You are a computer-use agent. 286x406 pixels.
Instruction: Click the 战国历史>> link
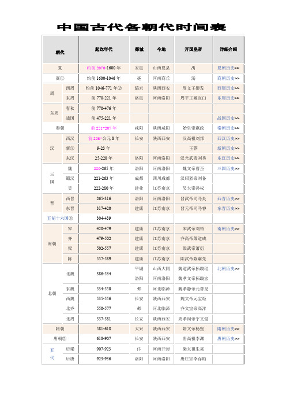[228, 118]
